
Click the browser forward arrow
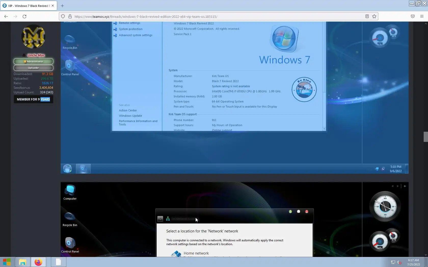(15, 17)
